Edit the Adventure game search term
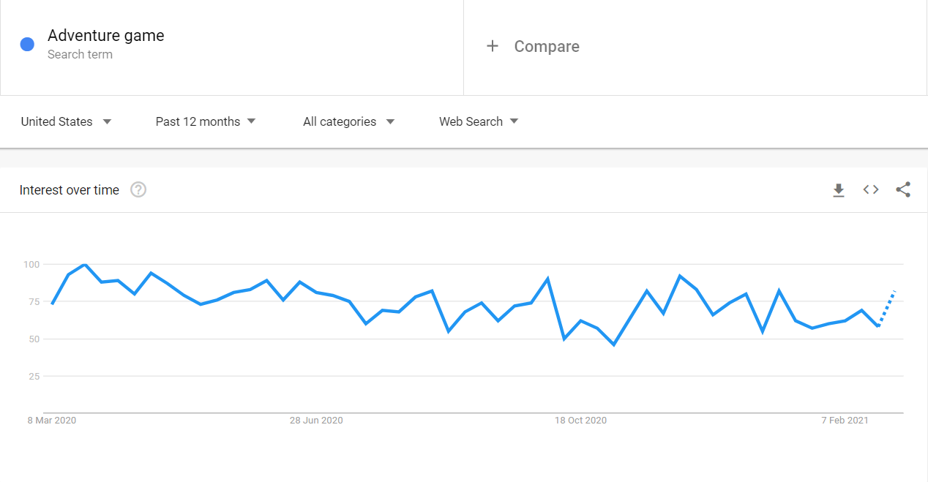This screenshot has height=482, width=928. [x=106, y=35]
